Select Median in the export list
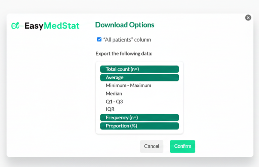The width and height of the screenshot is (259, 167). tap(114, 94)
